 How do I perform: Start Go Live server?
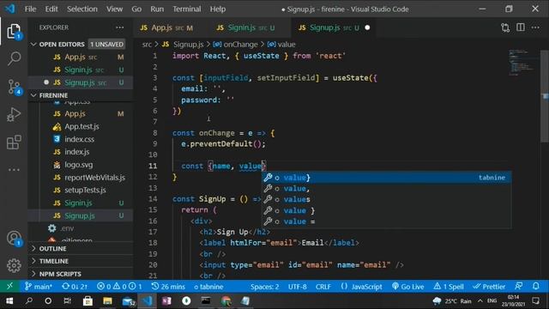point(407,286)
